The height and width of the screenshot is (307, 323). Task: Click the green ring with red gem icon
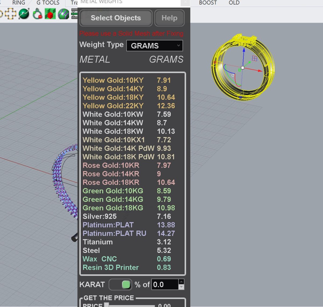[x=37, y=14]
